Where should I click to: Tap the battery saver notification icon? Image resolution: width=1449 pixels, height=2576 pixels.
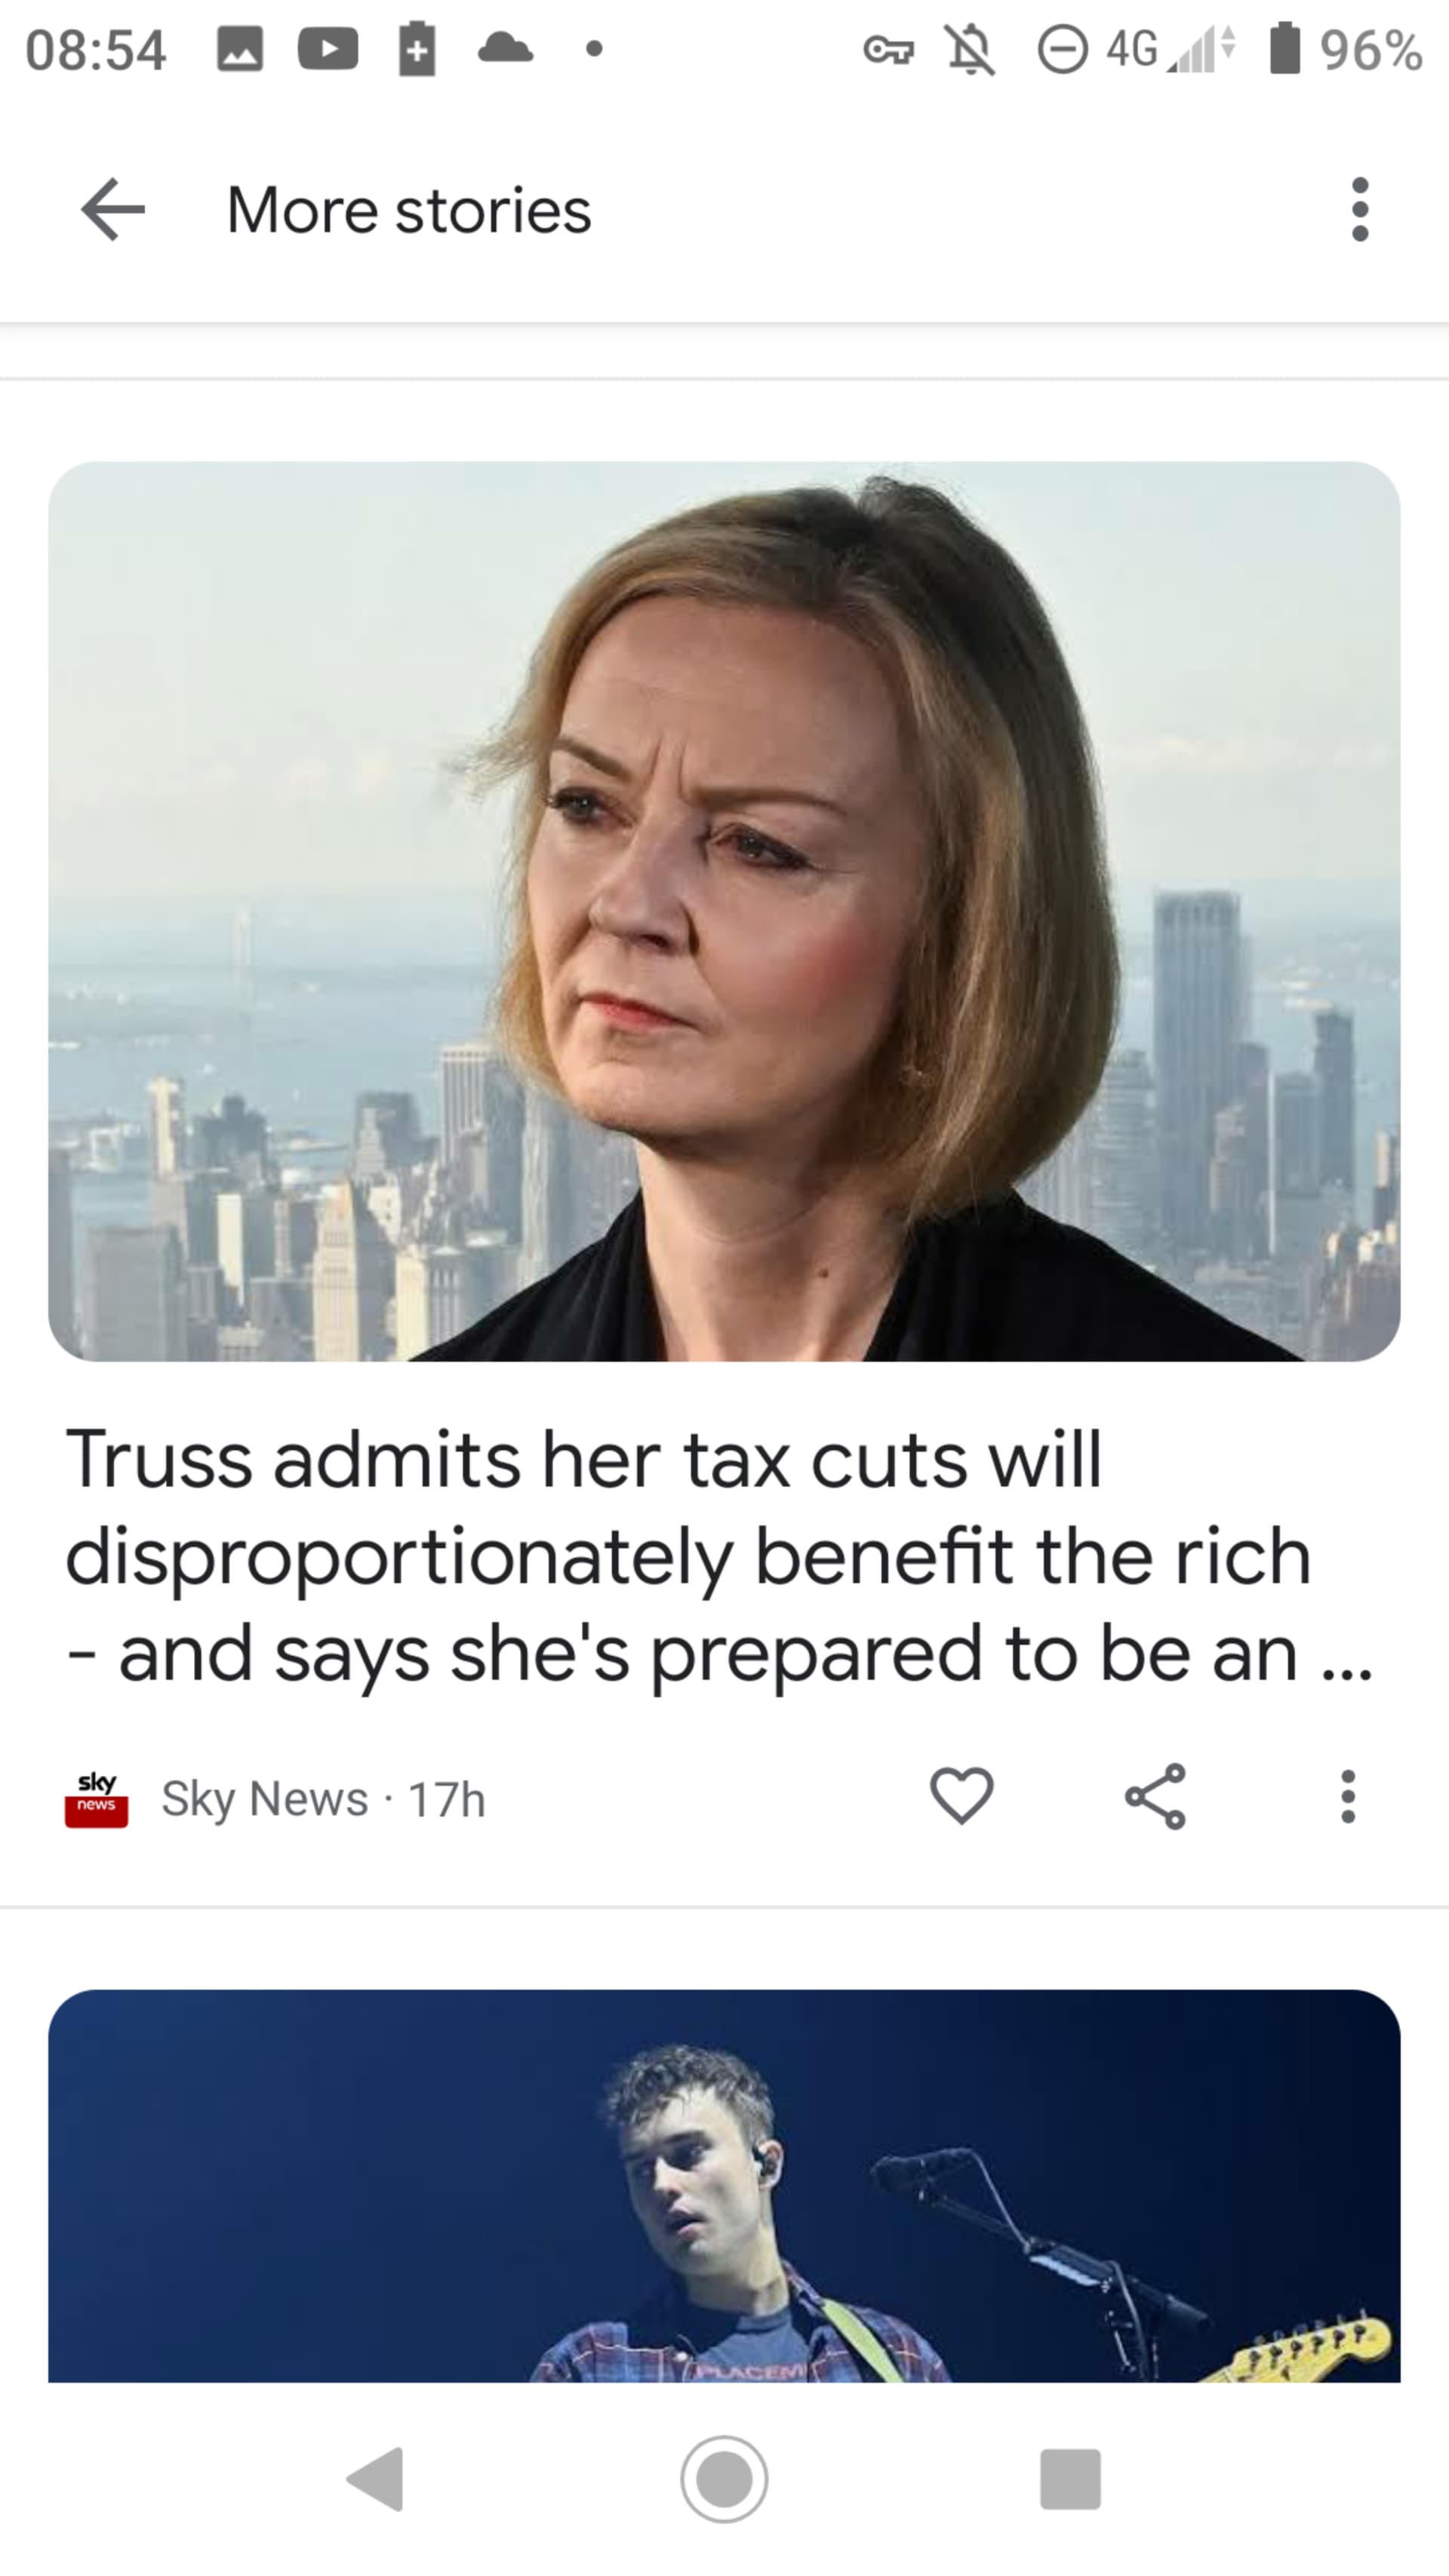coord(417,49)
